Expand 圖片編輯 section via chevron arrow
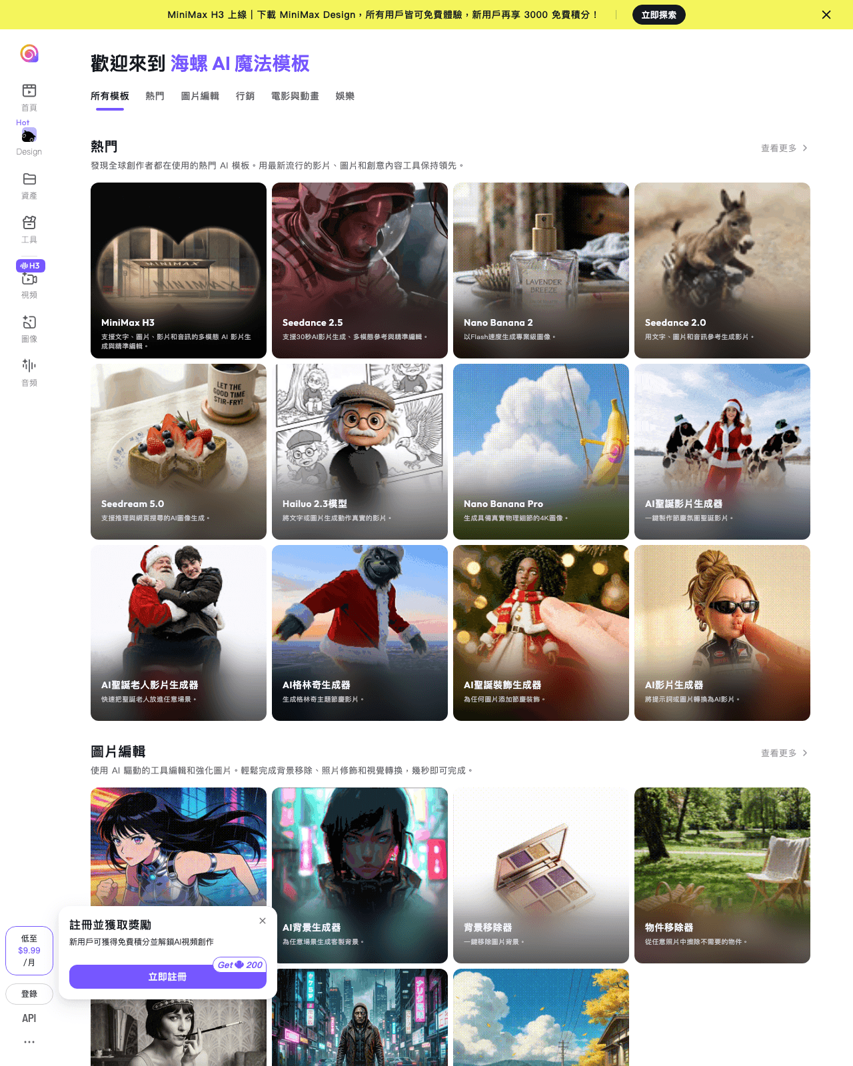The image size is (853, 1066). tap(805, 753)
